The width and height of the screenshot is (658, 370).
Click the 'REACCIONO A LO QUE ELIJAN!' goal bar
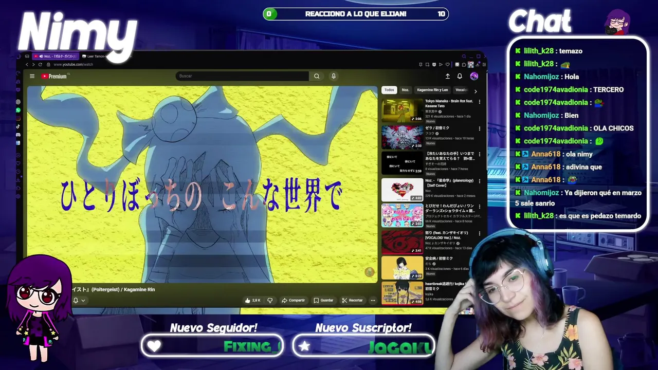coord(356,14)
